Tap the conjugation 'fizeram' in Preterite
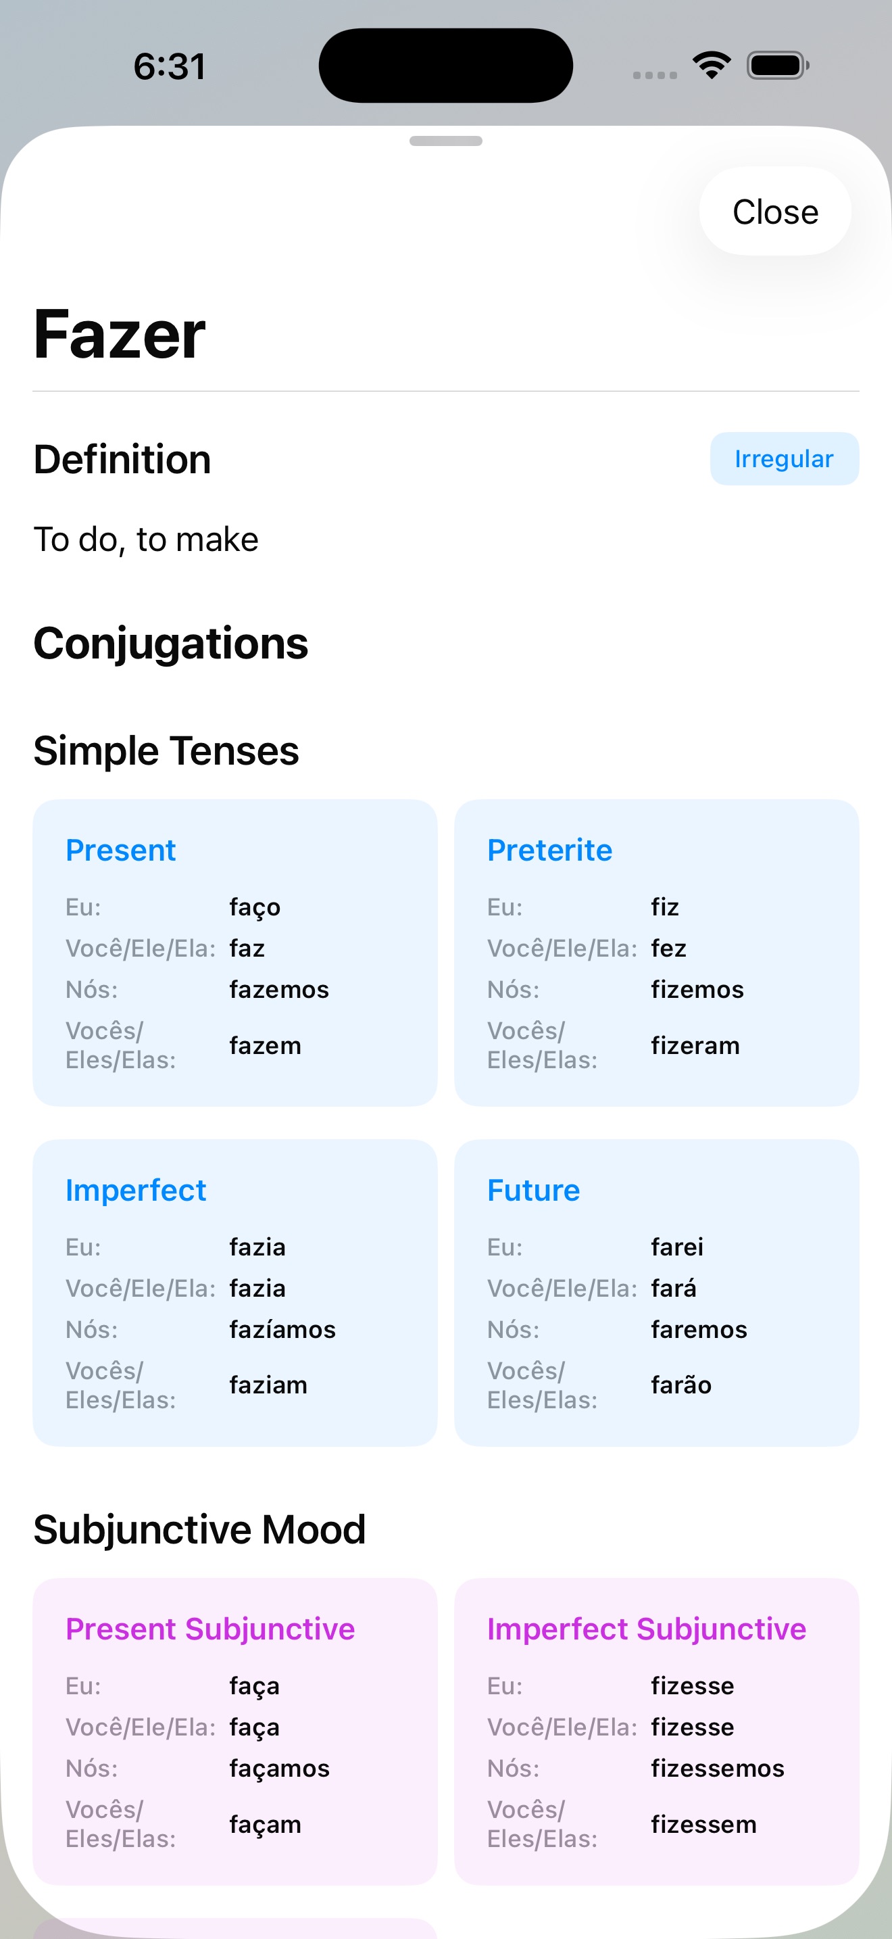Screen dimensions: 892x1939 click(695, 1045)
